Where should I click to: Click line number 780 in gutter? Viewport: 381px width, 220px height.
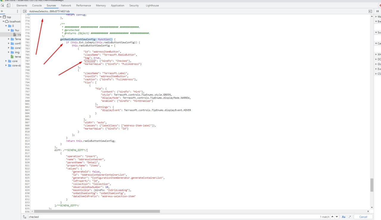point(27,39)
